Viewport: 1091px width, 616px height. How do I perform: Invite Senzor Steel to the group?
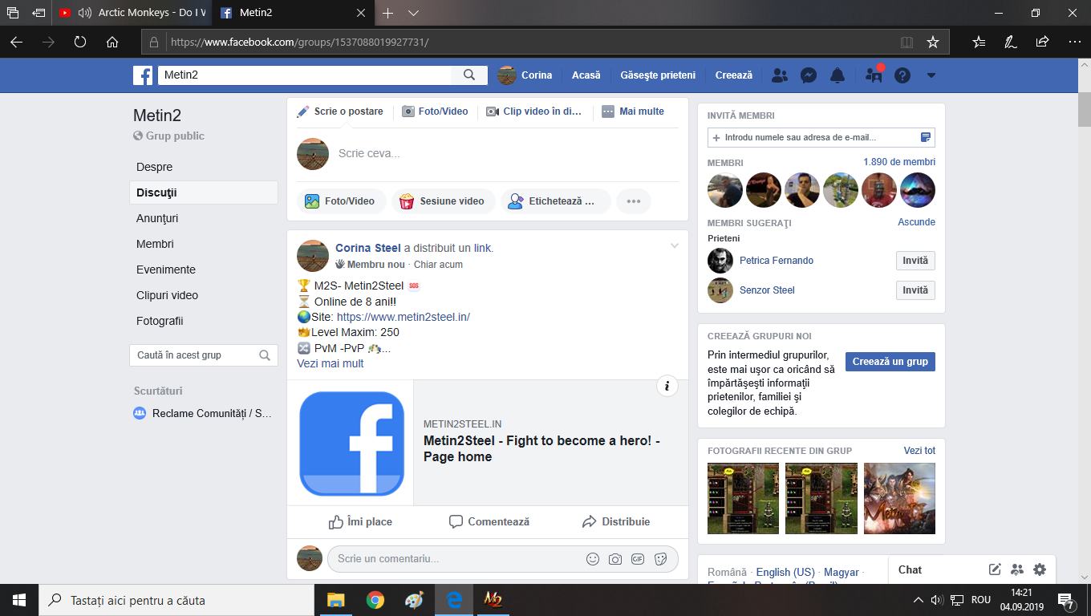click(915, 290)
